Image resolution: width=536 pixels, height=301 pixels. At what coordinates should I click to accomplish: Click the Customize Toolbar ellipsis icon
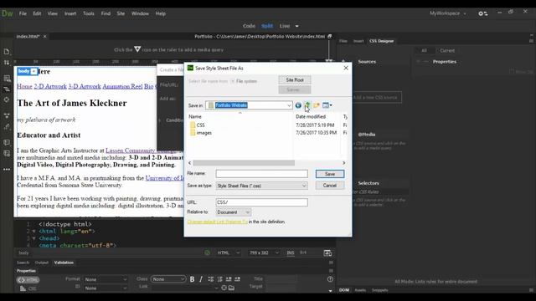[7, 169]
